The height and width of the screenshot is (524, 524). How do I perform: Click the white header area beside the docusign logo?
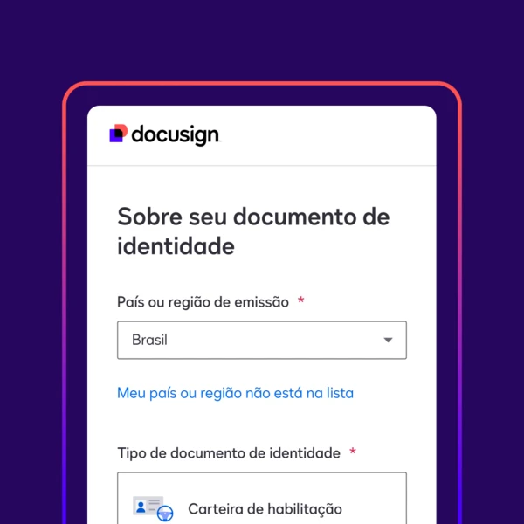pos(327,135)
